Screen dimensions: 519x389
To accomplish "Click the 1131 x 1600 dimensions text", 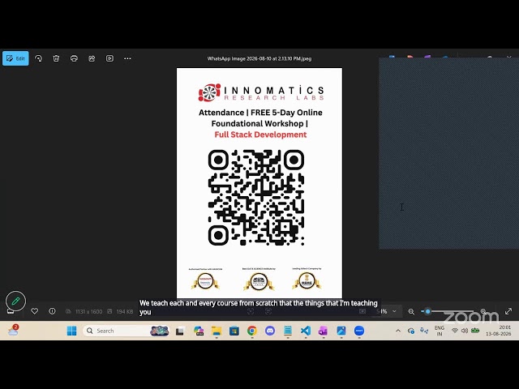I will pyautogui.click(x=88, y=311).
